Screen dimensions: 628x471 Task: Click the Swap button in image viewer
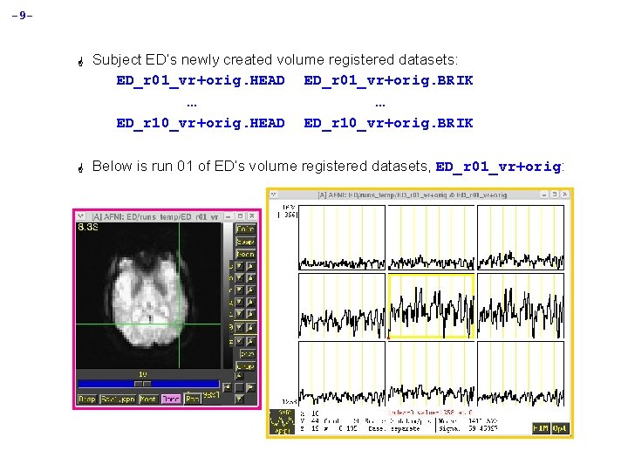tap(245, 242)
